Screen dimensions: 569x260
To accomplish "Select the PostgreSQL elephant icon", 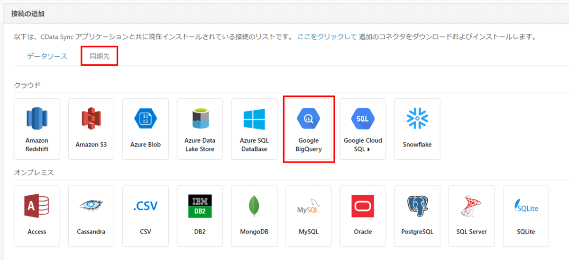I will point(417,206).
